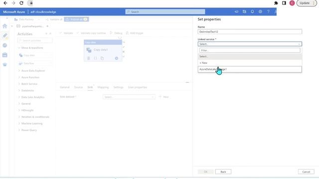The image size is (319, 179).
Task: Focus the Azure Search box
Action: [165, 12]
